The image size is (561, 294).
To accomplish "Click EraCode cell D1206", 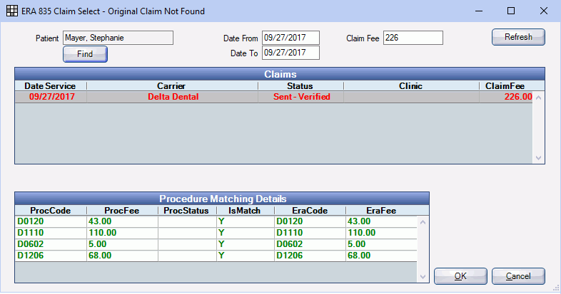I will (310, 256).
